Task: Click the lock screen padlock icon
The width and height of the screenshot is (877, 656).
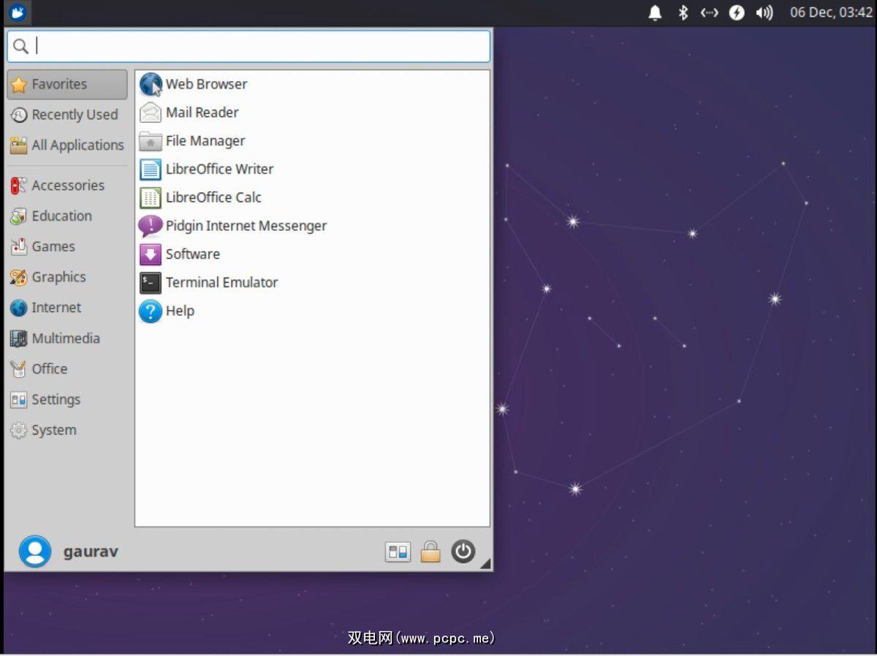Action: click(x=430, y=552)
